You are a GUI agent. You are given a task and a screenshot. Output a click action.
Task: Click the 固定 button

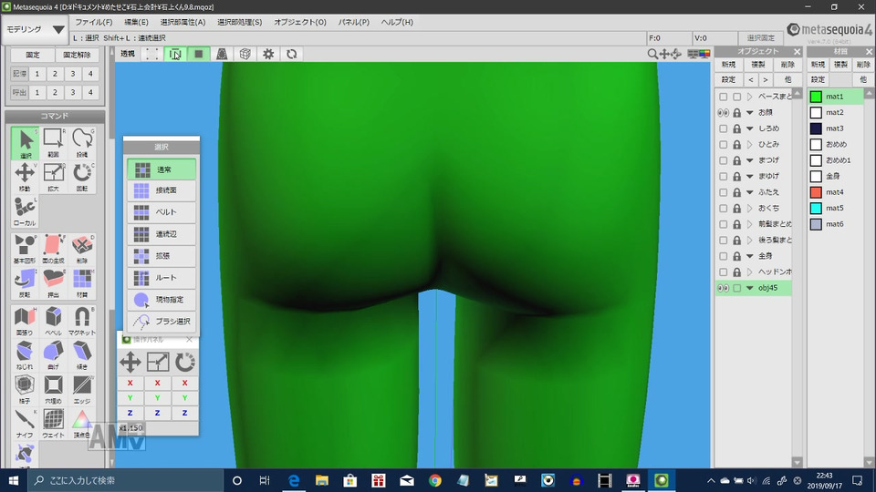coord(33,56)
